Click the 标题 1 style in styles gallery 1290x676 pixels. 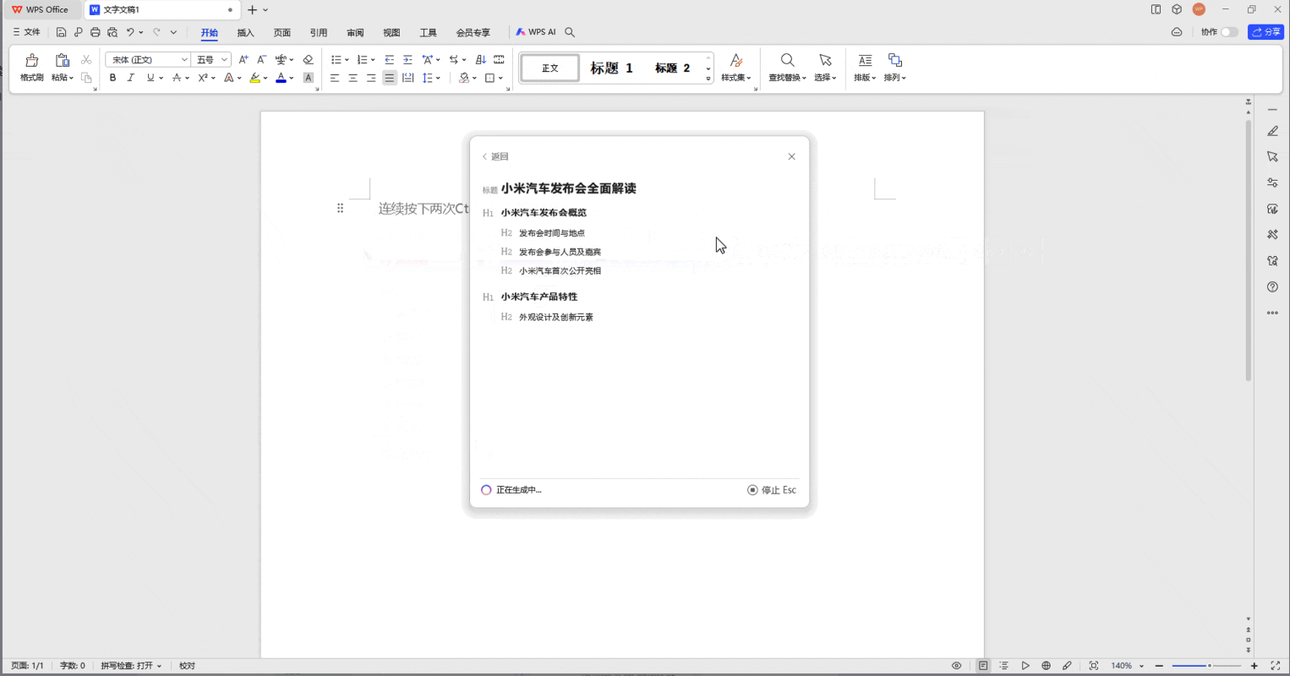tap(610, 68)
